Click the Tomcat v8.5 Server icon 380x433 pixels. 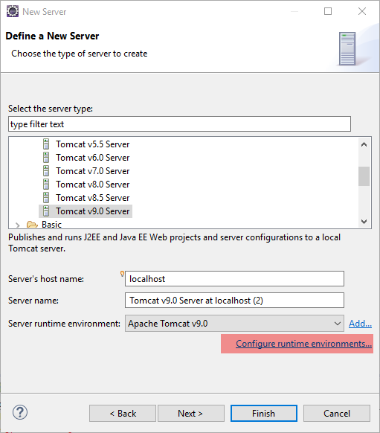coord(46,198)
